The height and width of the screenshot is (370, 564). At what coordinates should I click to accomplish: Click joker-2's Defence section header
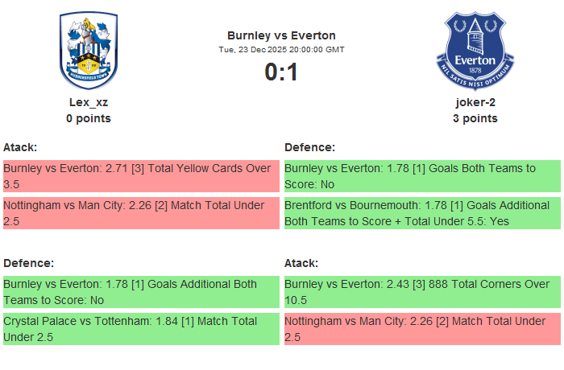click(x=309, y=147)
